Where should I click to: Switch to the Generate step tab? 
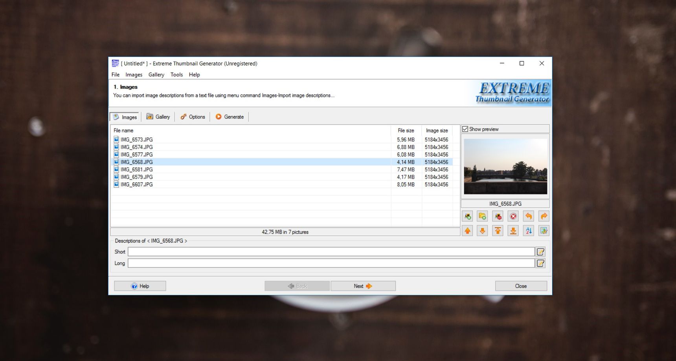(x=230, y=117)
